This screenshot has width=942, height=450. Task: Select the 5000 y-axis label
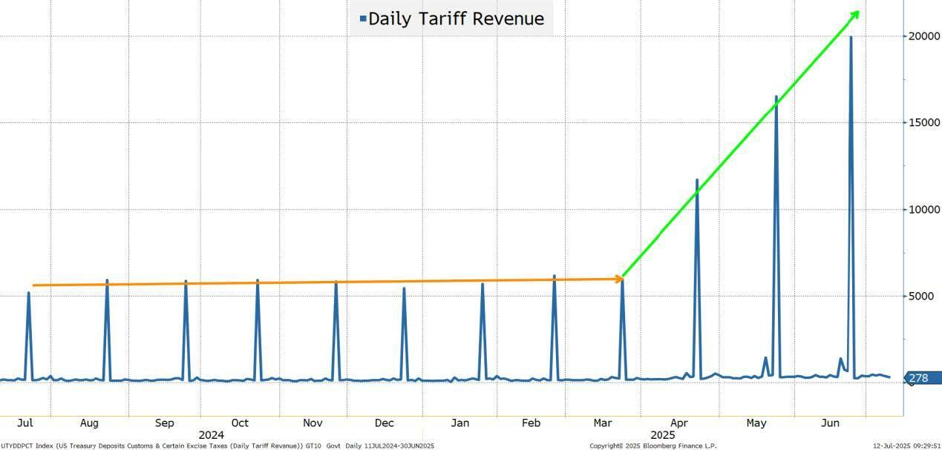(921, 297)
